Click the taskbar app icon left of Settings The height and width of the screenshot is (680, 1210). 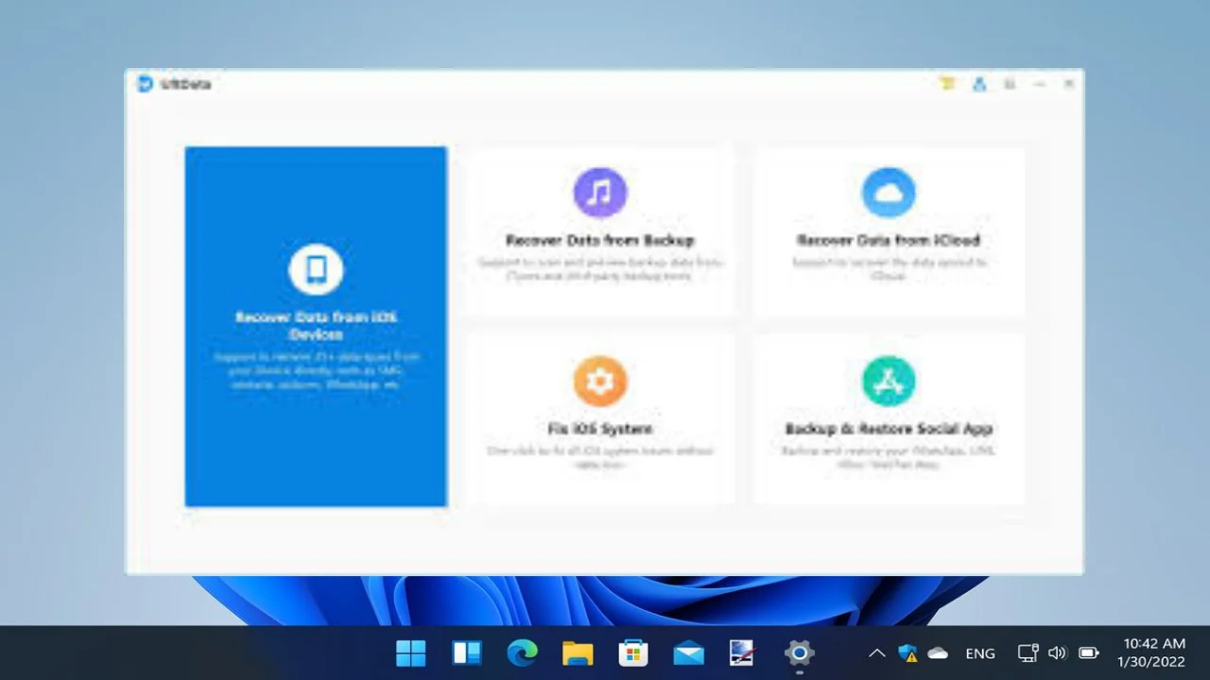coord(743,653)
